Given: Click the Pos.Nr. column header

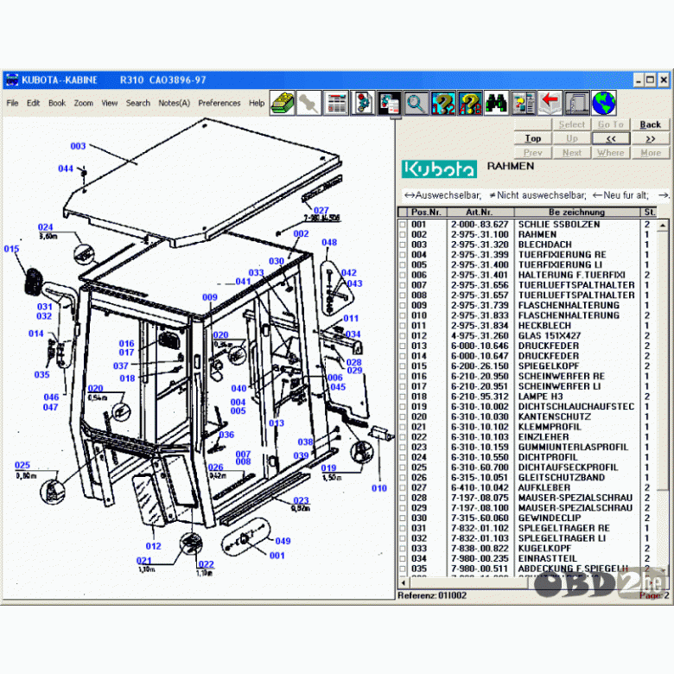Looking at the screenshot, I should (x=427, y=212).
